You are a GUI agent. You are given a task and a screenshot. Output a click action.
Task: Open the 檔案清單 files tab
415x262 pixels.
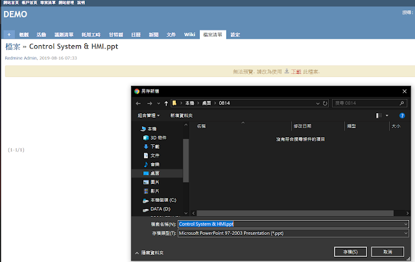[x=213, y=34]
